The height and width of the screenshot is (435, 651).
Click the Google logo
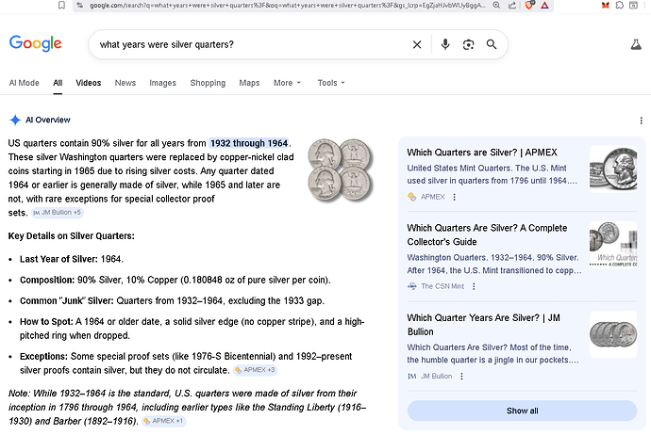[x=36, y=44]
